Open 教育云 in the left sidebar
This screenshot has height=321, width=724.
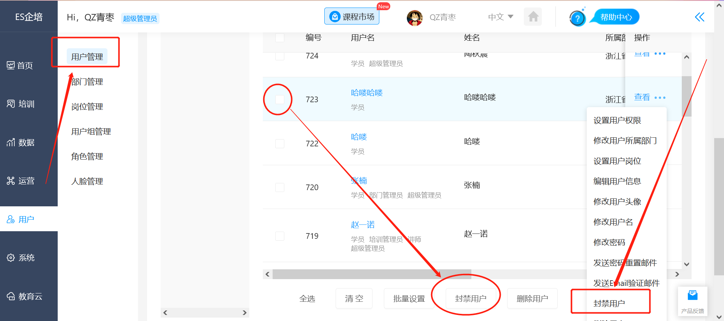click(x=25, y=296)
